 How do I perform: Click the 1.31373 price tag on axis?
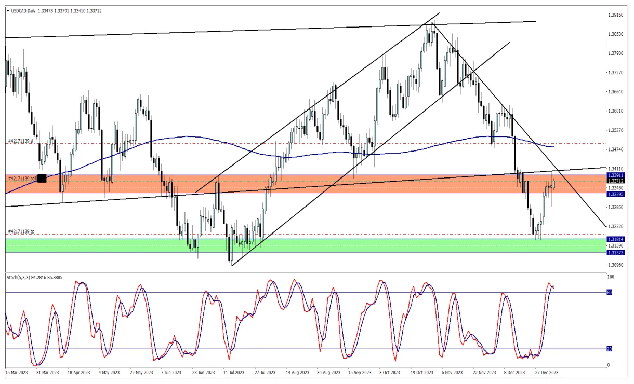(x=616, y=252)
